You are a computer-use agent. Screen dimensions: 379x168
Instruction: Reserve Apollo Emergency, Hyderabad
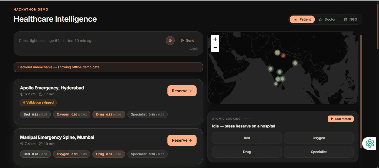182,91
